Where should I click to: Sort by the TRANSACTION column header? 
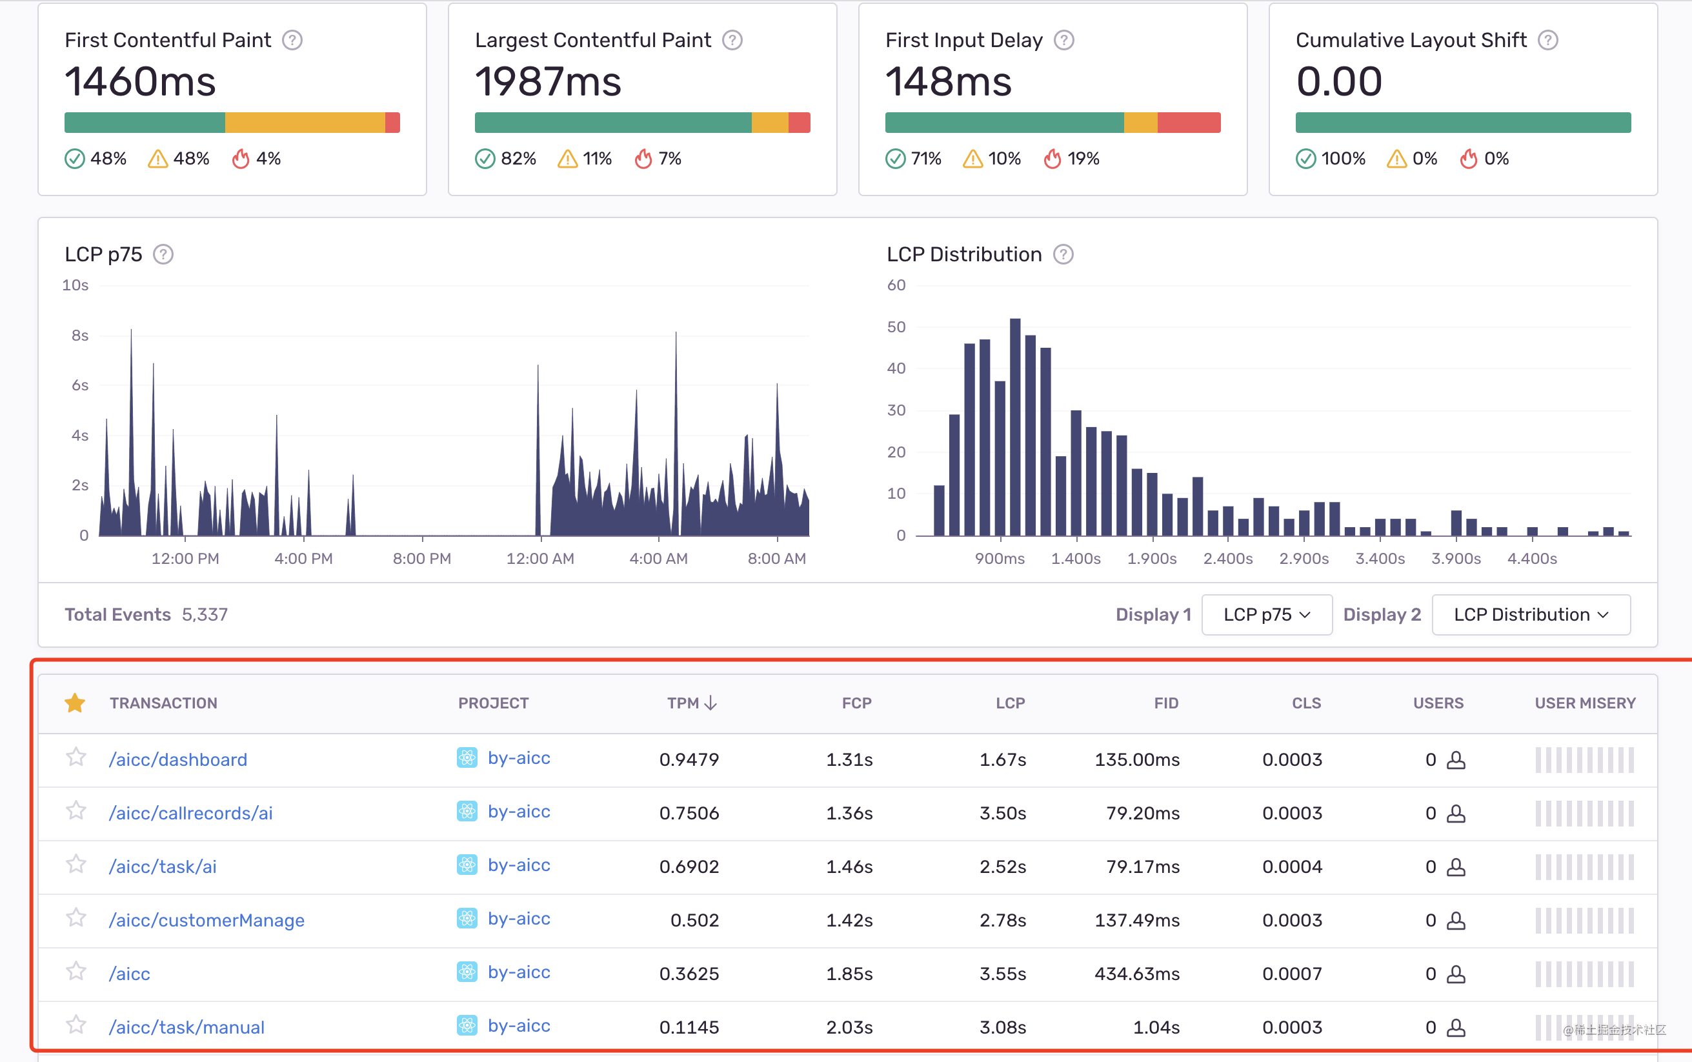point(164,703)
